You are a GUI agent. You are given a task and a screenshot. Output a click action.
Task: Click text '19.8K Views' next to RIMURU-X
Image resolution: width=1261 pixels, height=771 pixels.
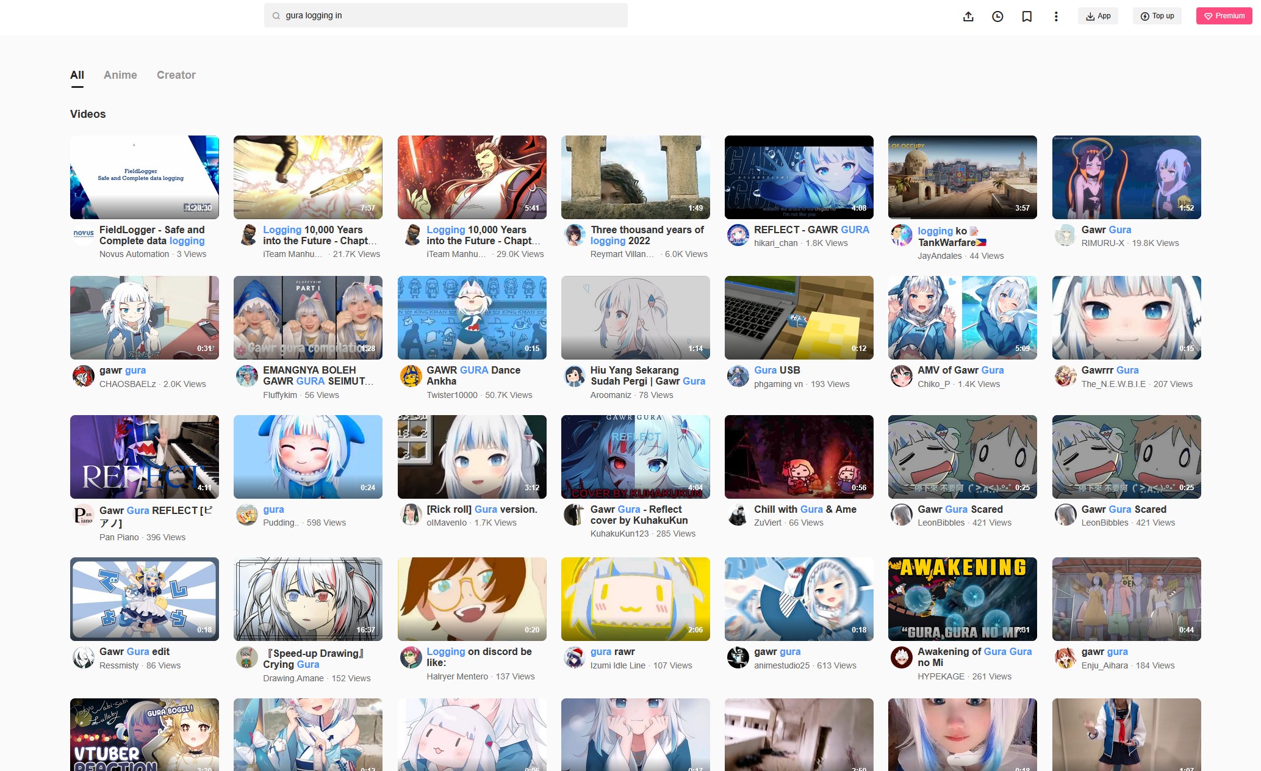point(1155,243)
